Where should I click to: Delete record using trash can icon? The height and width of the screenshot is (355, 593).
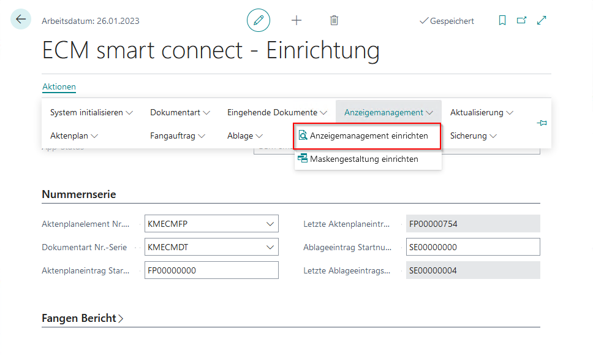pos(334,20)
